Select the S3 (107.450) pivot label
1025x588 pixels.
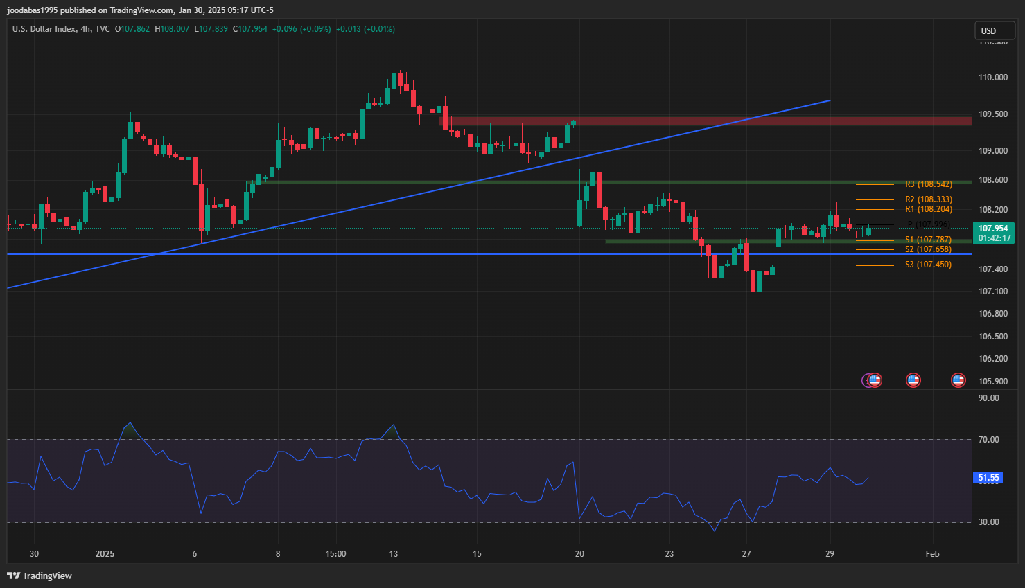(929, 265)
